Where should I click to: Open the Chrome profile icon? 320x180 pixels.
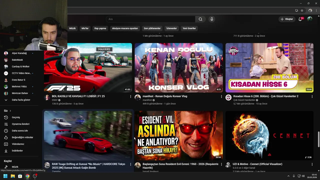[x=310, y=10]
